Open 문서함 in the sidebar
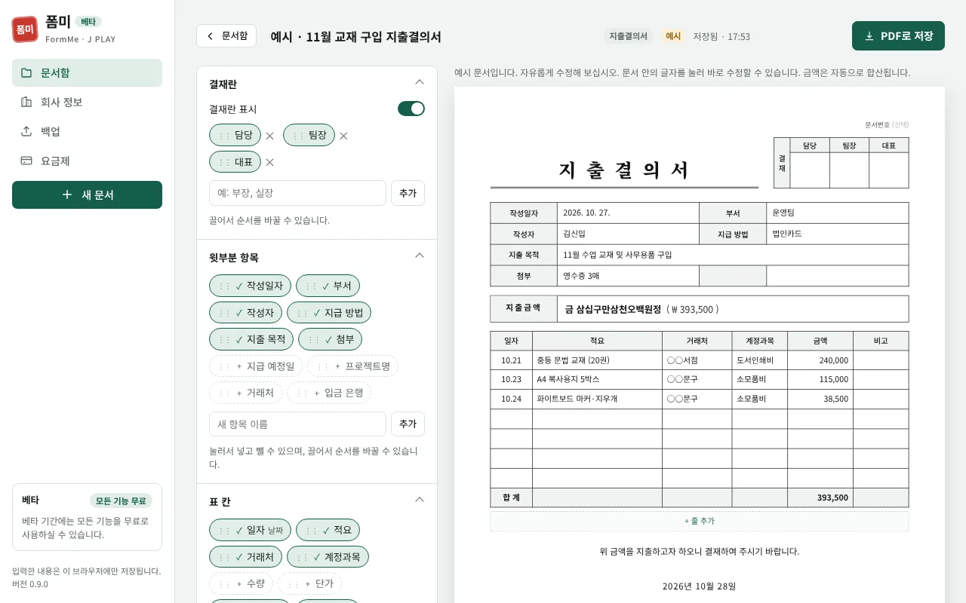The width and height of the screenshot is (966, 603). click(87, 72)
